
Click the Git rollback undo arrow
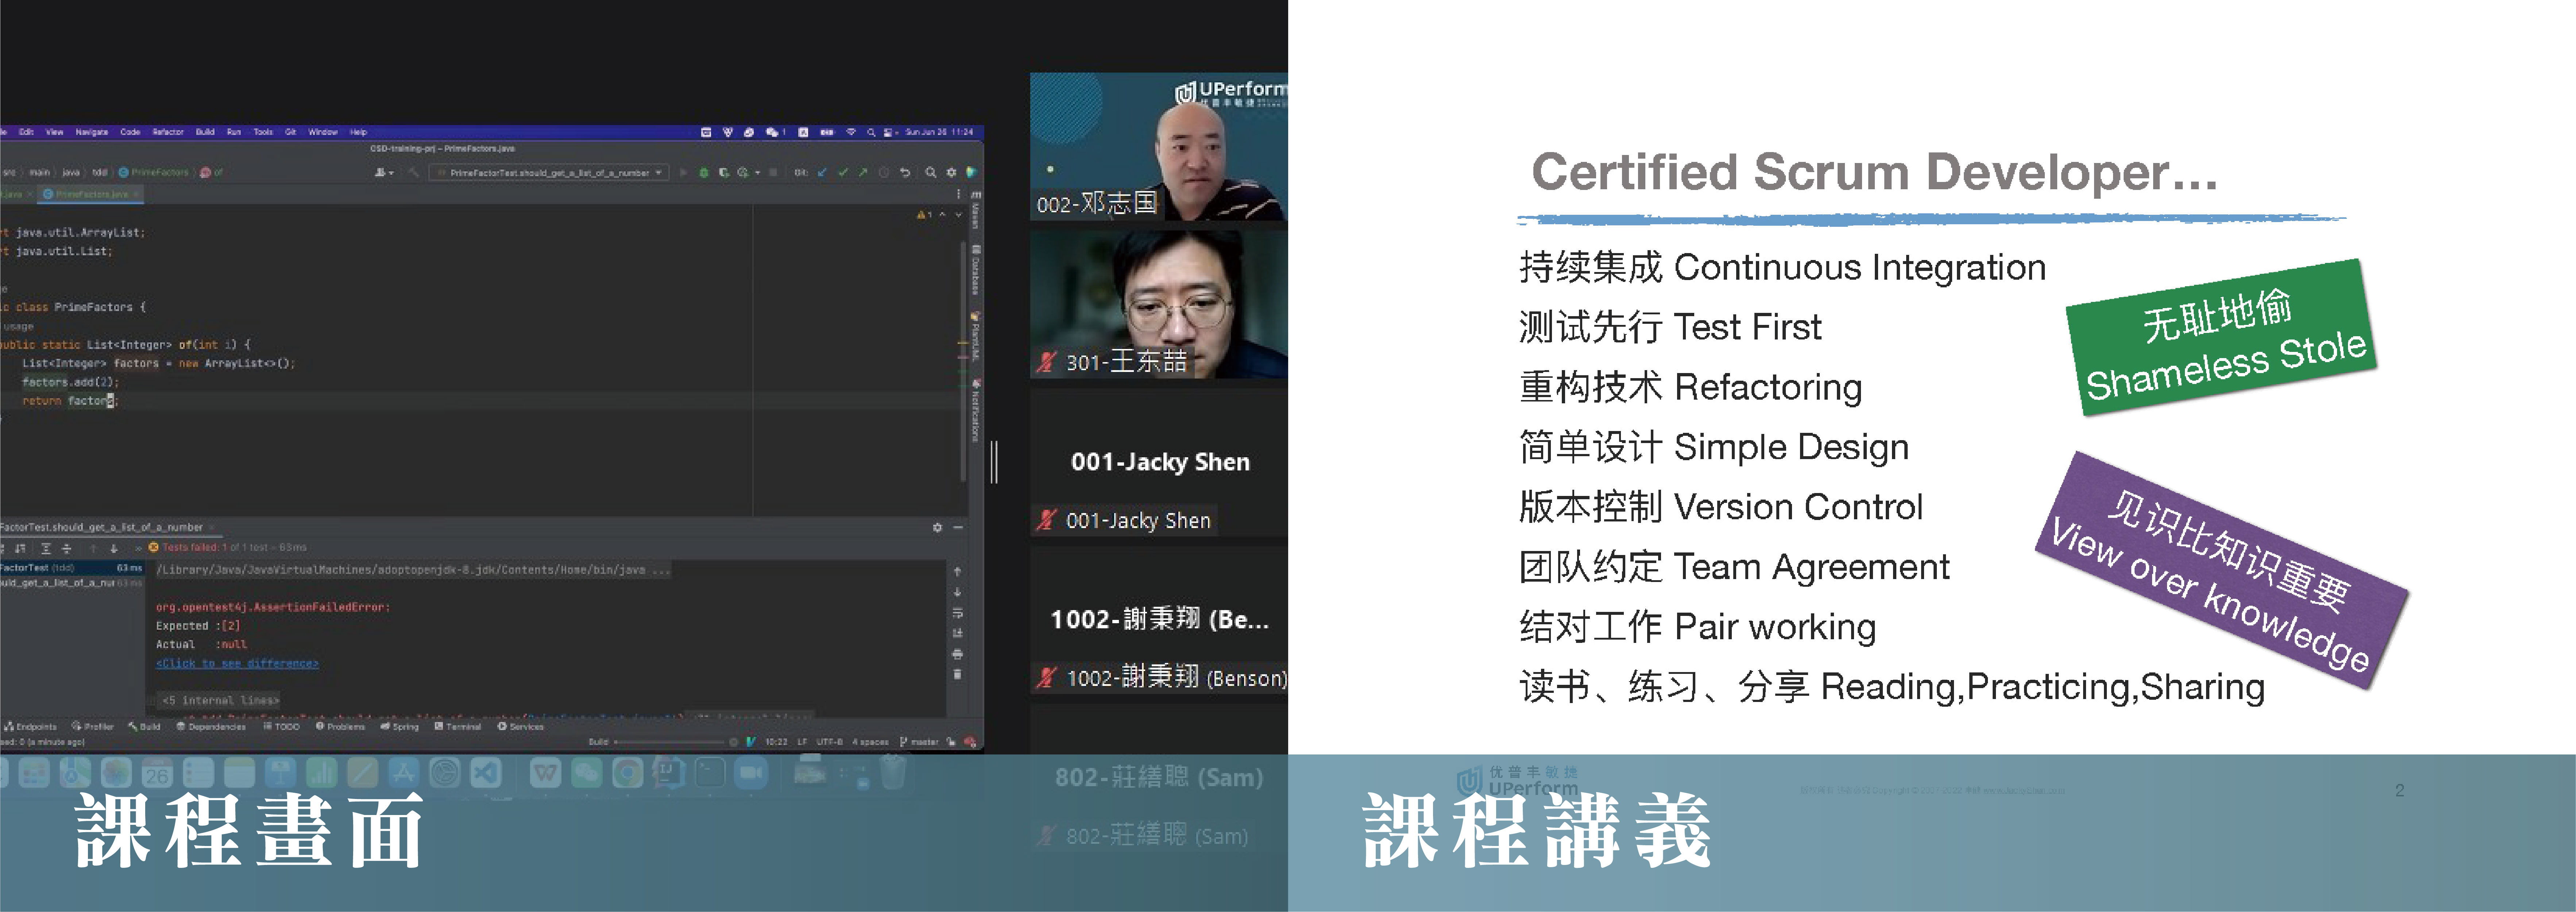pos(905,172)
